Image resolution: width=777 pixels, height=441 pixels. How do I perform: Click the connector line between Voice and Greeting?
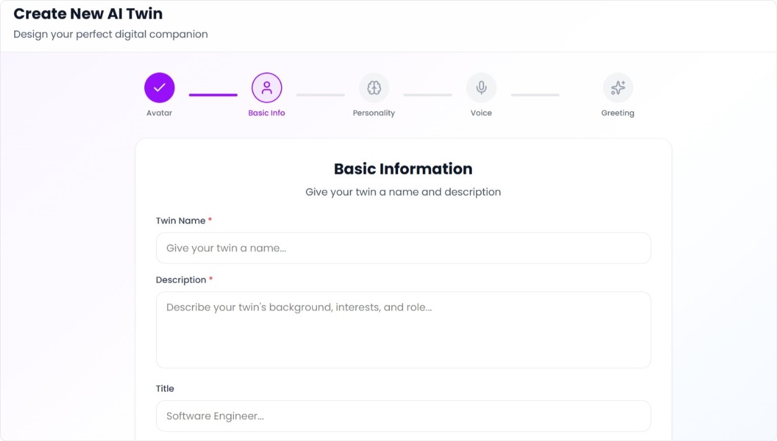pos(535,95)
